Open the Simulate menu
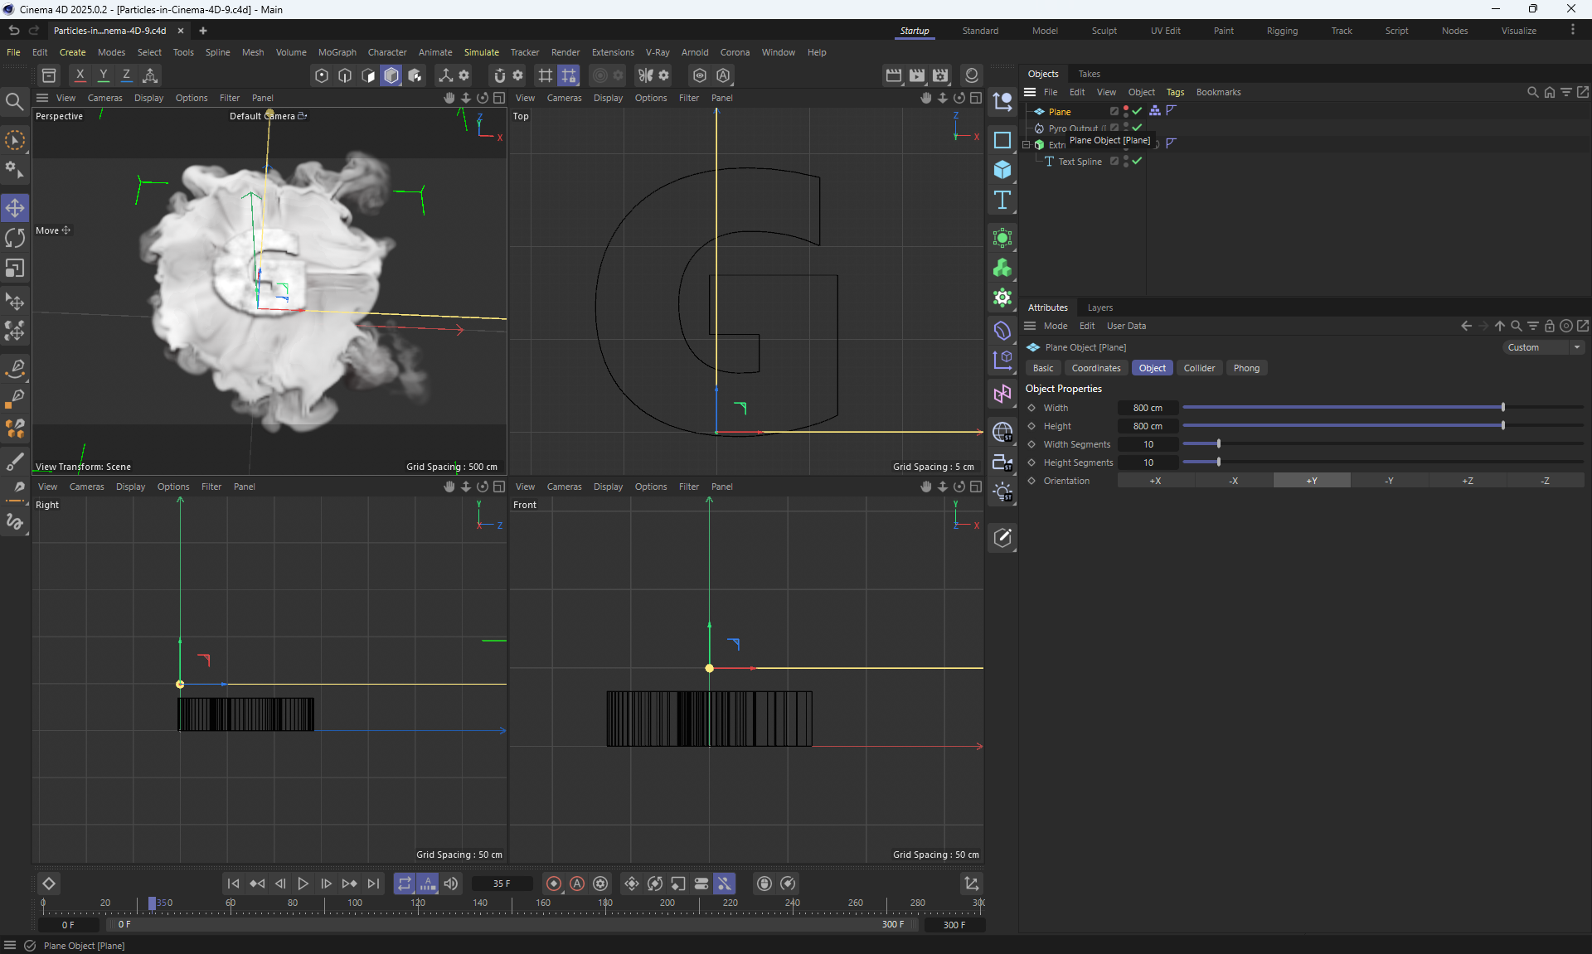The width and height of the screenshot is (1592, 954). tap(481, 52)
